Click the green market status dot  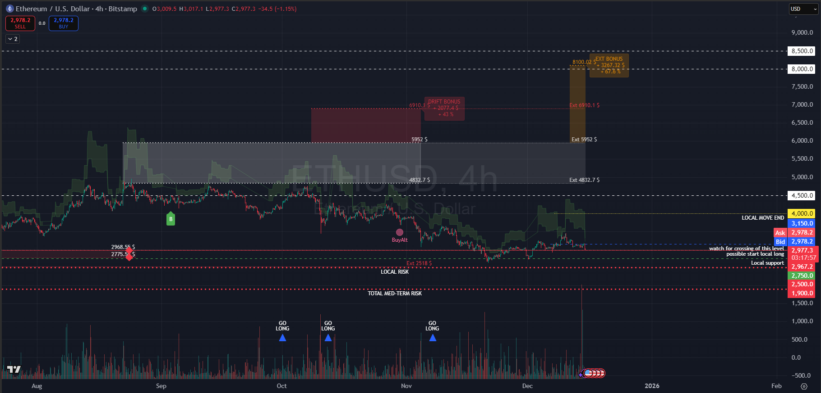click(x=144, y=9)
